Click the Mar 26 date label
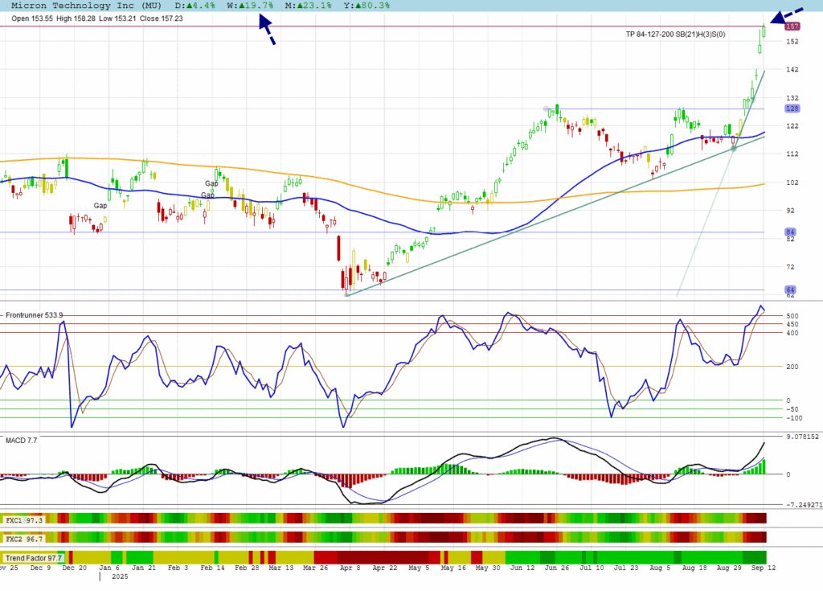 pyautogui.click(x=315, y=568)
